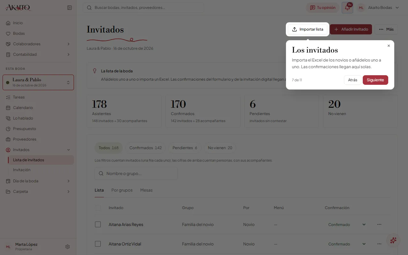Click the Tareas checklist icon
This screenshot has width=408, height=255.
coord(8,97)
